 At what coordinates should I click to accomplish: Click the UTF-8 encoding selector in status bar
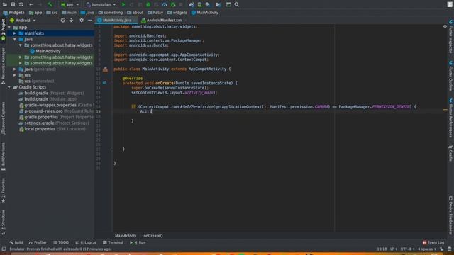point(408,249)
